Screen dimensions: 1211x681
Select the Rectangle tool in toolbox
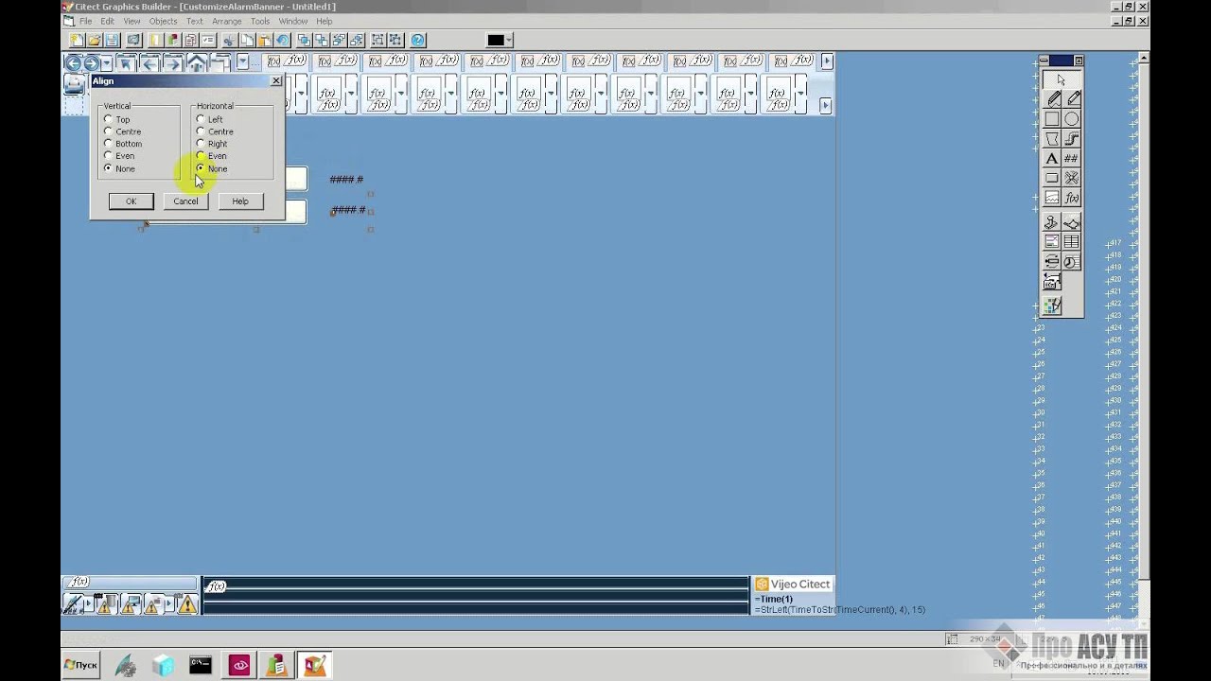[1052, 119]
